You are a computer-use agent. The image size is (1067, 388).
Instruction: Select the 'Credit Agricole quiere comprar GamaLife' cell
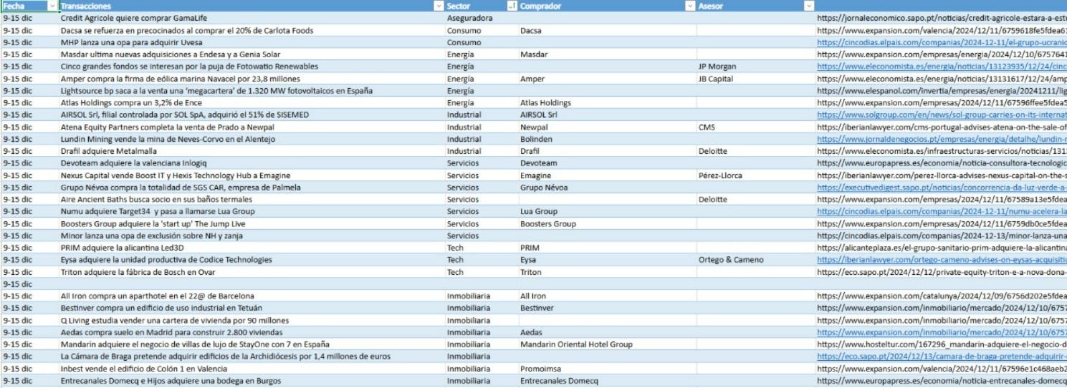(x=252, y=18)
